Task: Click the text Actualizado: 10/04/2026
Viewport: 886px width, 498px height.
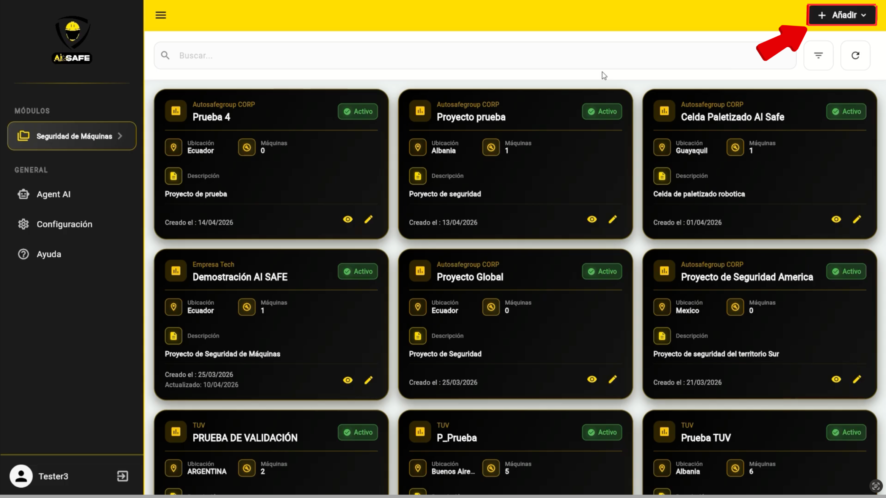Action: point(201,385)
